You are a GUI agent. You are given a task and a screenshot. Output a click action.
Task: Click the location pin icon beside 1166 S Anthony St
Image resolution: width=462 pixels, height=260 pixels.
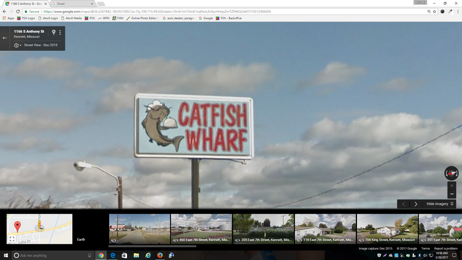[54, 32]
